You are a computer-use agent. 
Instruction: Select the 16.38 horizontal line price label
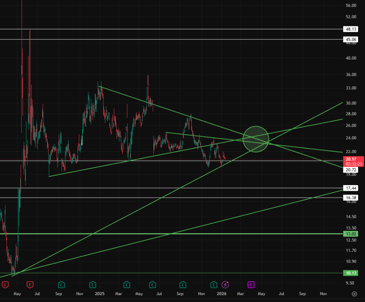(x=350, y=198)
